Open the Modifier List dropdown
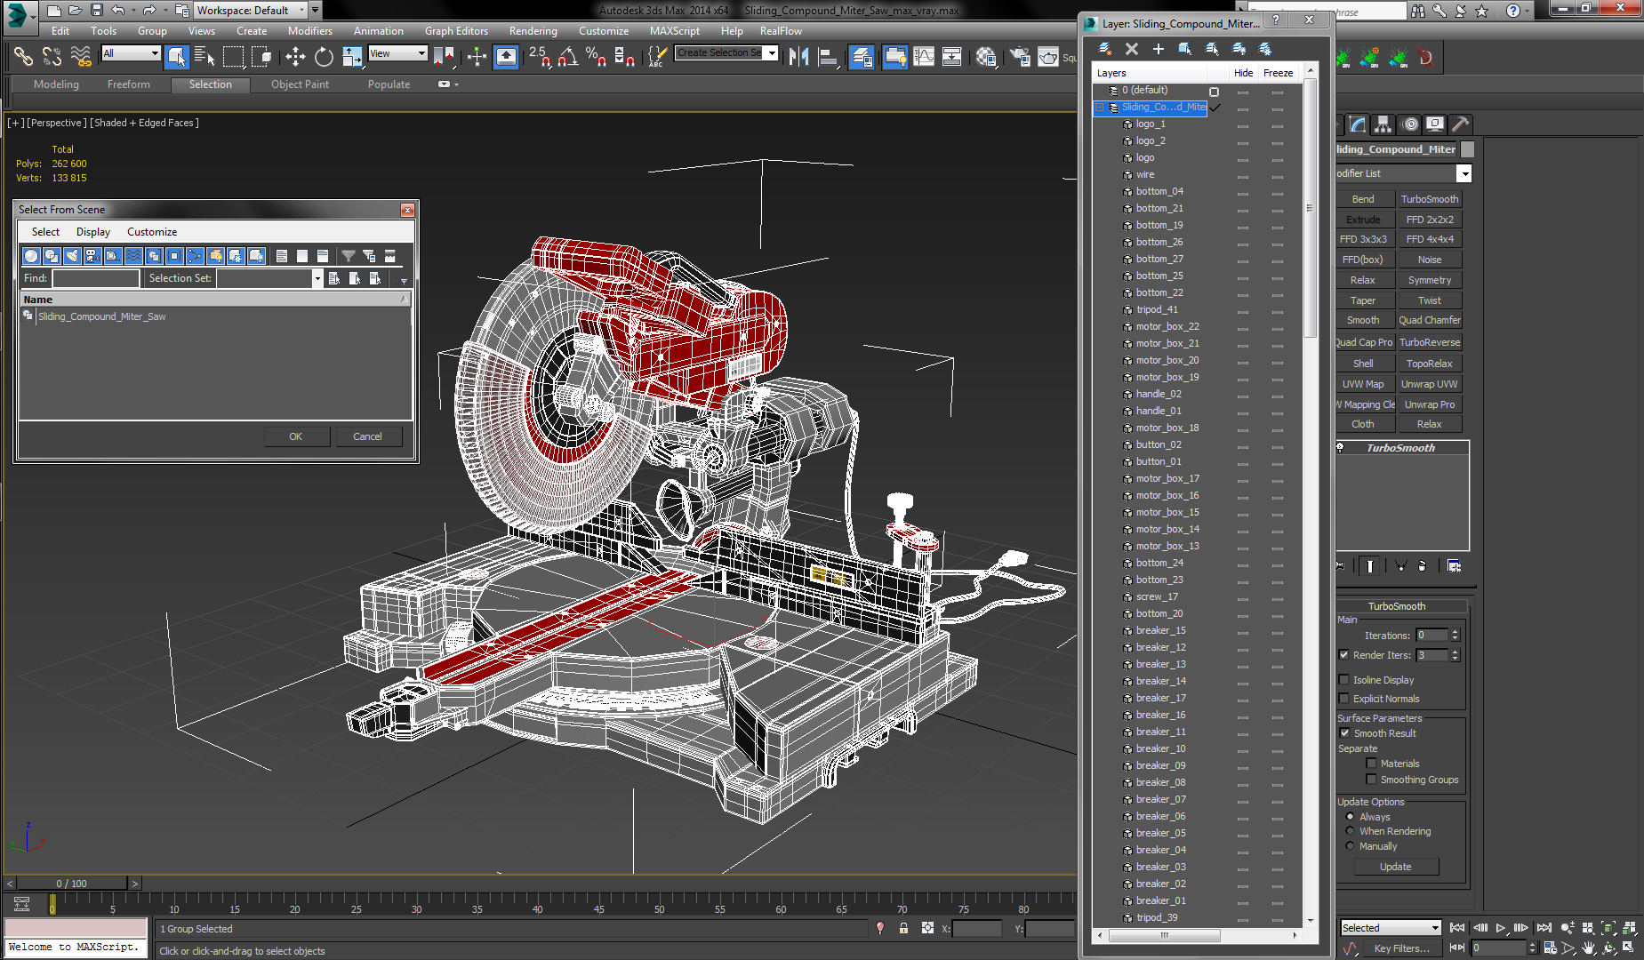Screen dimensions: 1644x960 pyautogui.click(x=1464, y=173)
